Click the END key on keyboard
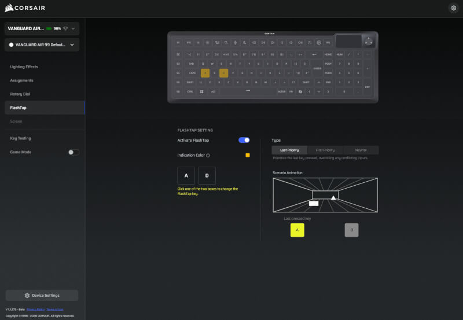The height and width of the screenshot is (320, 463). coord(328,82)
